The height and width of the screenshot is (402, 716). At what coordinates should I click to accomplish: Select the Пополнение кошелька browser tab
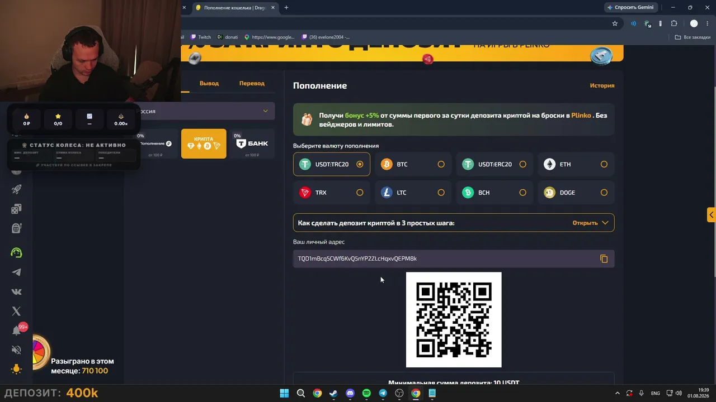pyautogui.click(x=235, y=8)
